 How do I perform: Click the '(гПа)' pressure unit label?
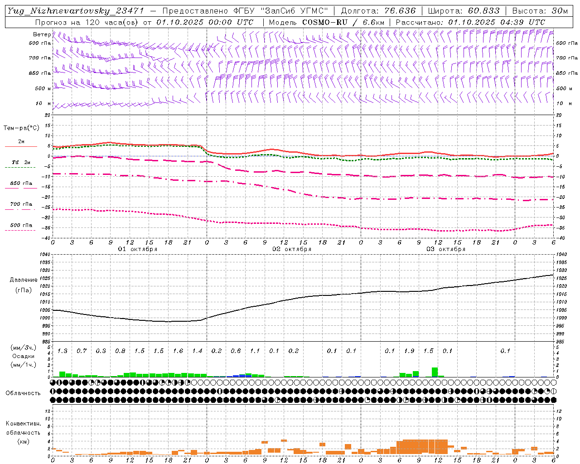(x=24, y=290)
